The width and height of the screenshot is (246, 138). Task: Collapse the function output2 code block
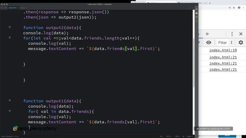tap(10, 28)
